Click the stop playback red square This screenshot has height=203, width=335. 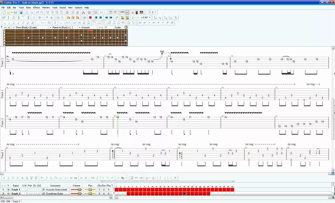(90, 17)
